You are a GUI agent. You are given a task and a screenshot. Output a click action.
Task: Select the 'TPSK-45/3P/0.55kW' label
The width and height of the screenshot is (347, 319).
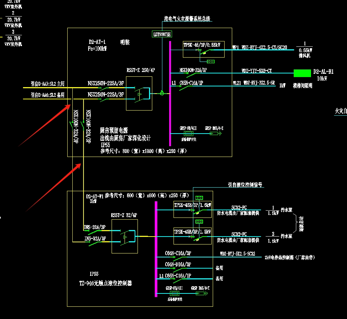(202, 45)
